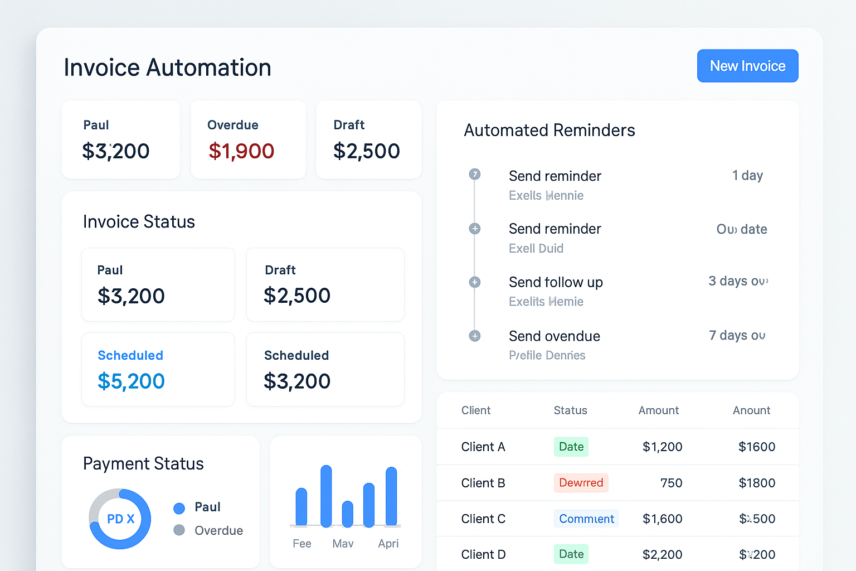Click the gray Overdue legend dot
Screen dimensions: 856x571
(x=179, y=530)
